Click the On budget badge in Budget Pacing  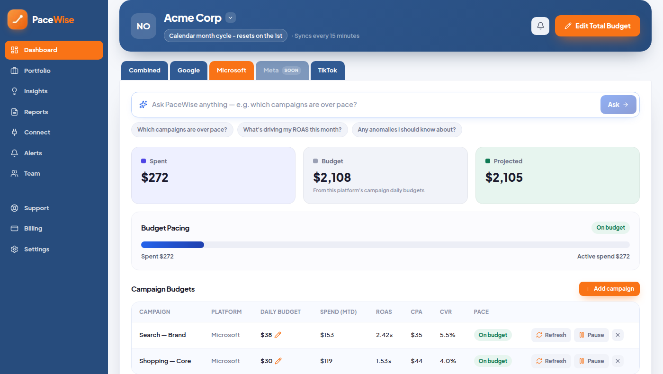(611, 228)
